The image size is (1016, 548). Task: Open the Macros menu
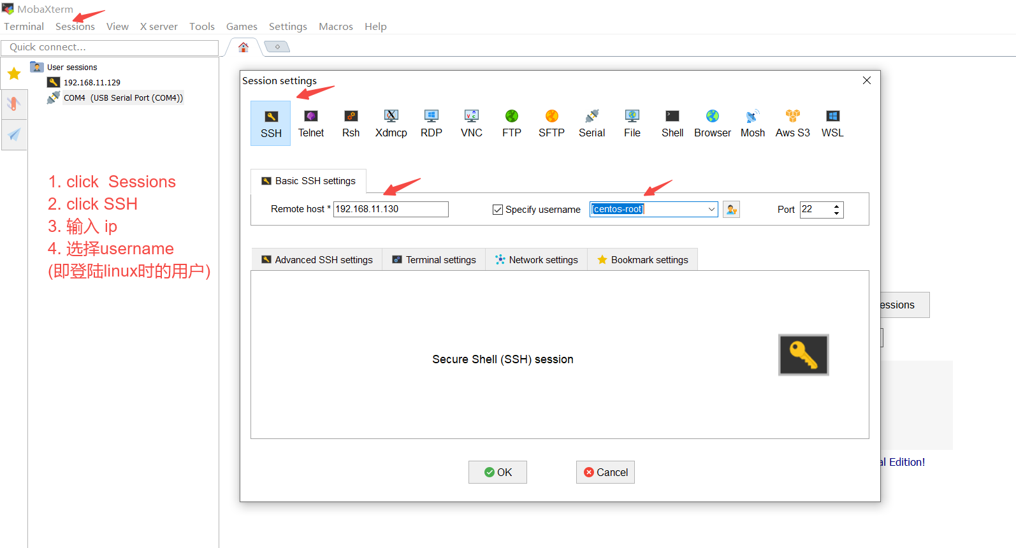[336, 27]
